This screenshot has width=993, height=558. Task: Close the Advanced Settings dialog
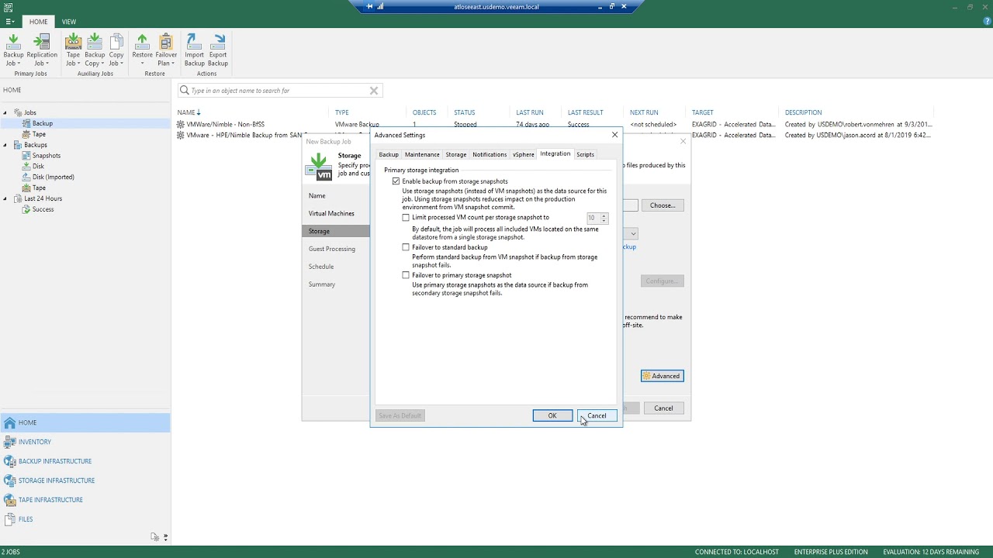pos(614,135)
